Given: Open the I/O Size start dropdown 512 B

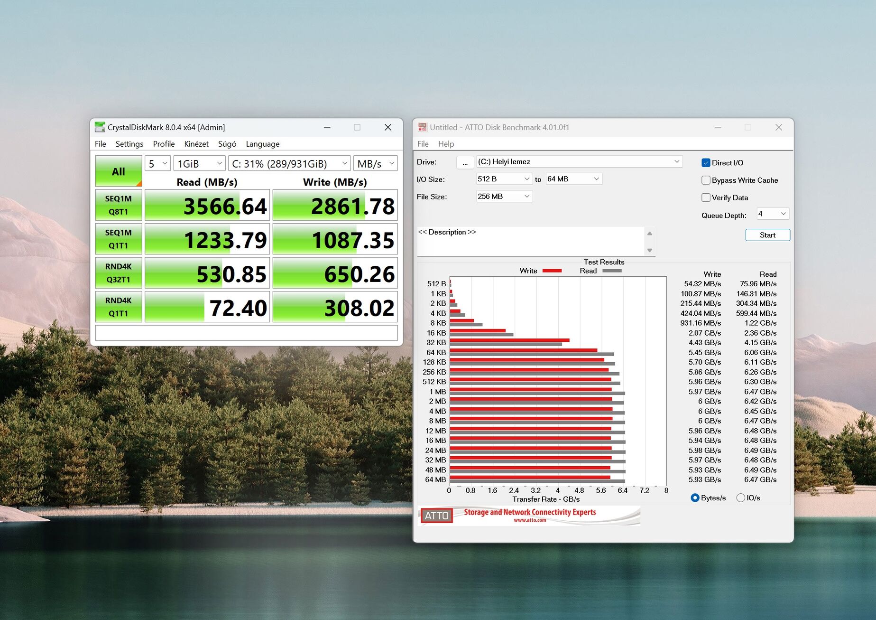Looking at the screenshot, I should point(504,179).
